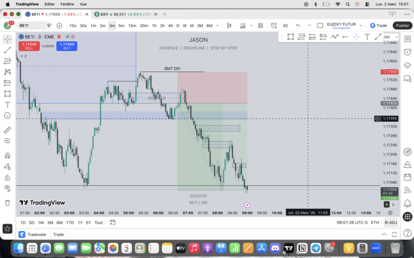
Task: Open the Editer menu in menu bar
Action: (49, 4)
